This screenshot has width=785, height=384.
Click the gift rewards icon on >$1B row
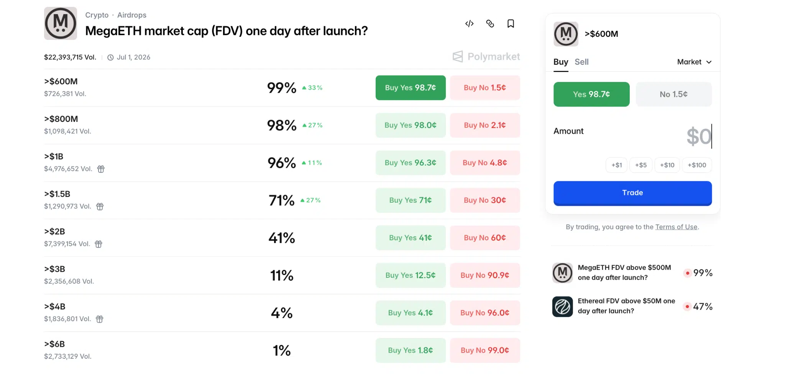[x=101, y=169]
